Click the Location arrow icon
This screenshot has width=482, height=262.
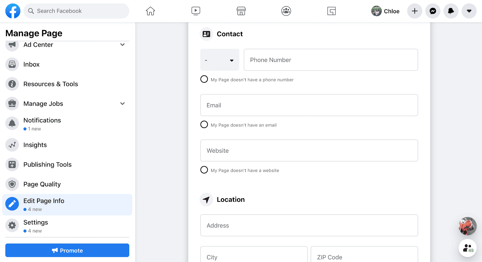[x=206, y=200]
